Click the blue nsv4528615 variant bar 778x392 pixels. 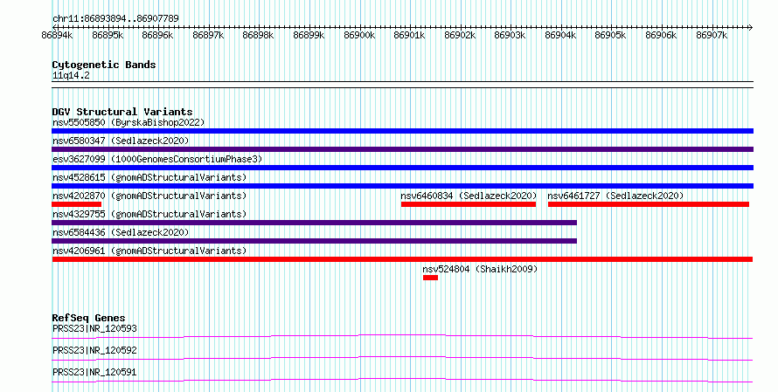pos(402,186)
